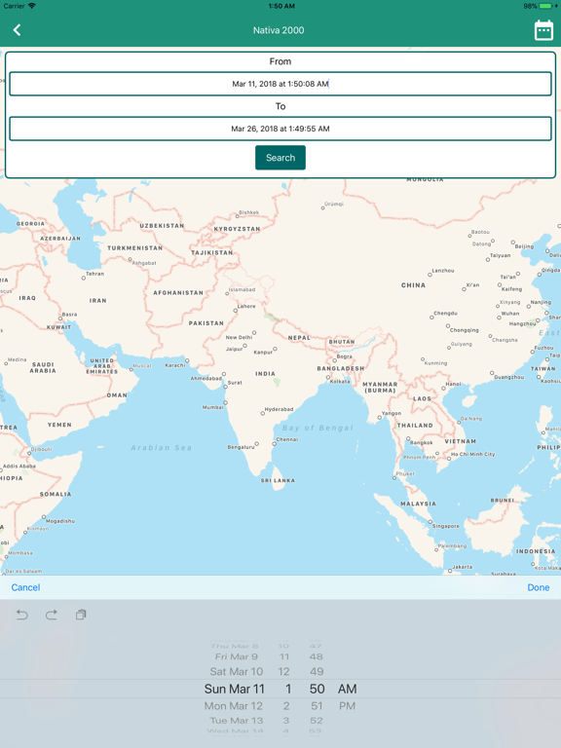
Task: Select Sat Mar 10 in picker
Action: [x=237, y=672]
